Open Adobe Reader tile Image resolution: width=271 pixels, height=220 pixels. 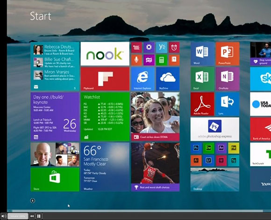click(x=202, y=104)
